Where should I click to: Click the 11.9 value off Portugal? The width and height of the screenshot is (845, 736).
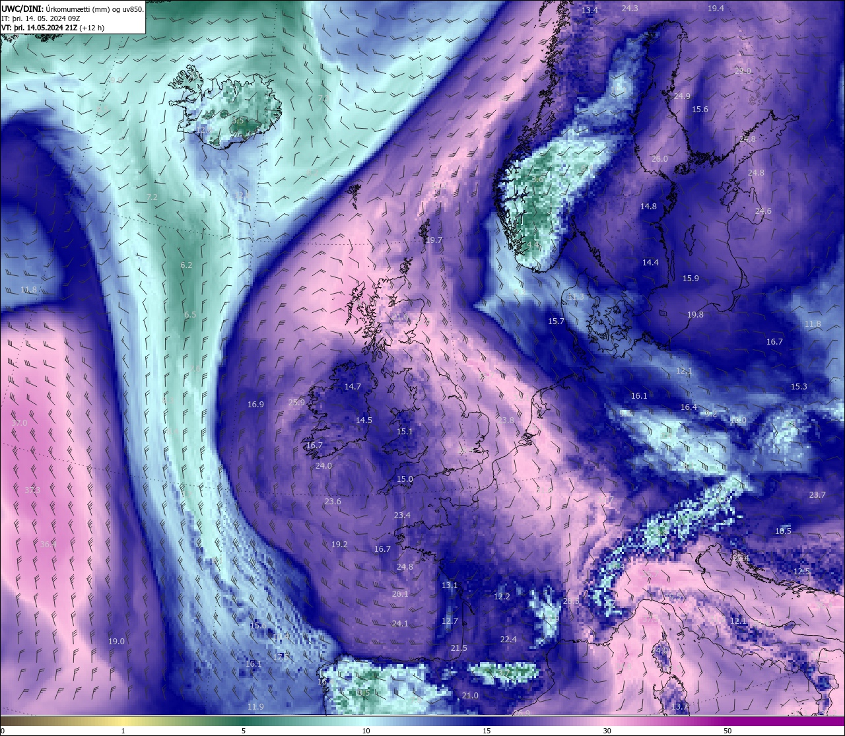pos(255,706)
